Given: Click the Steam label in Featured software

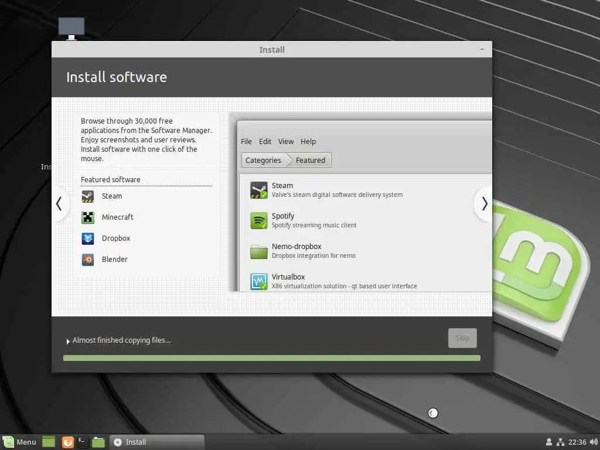Looking at the screenshot, I should pos(112,196).
